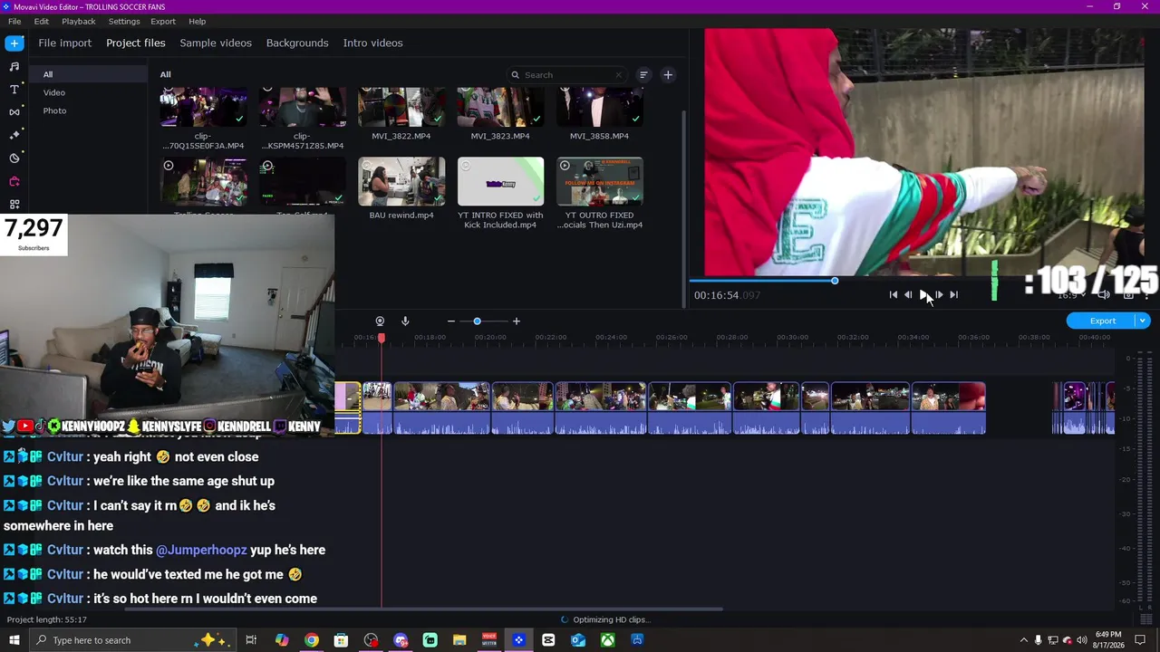1160x652 pixels.
Task: Click the add media plus button near search
Action: point(668,75)
